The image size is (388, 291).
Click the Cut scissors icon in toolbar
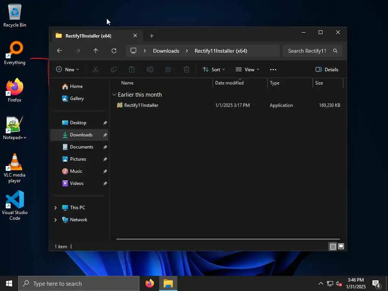click(x=95, y=70)
